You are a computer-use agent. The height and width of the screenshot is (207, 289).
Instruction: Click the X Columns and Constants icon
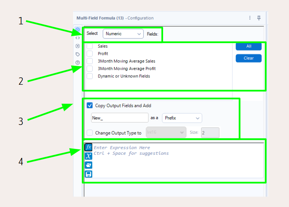88,156
